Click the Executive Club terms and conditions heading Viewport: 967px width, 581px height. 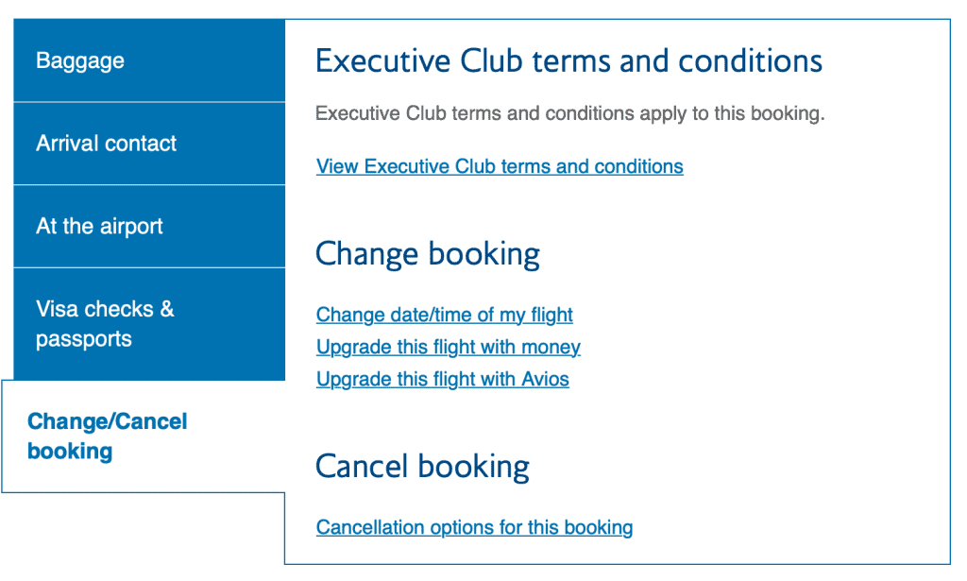[x=568, y=61]
